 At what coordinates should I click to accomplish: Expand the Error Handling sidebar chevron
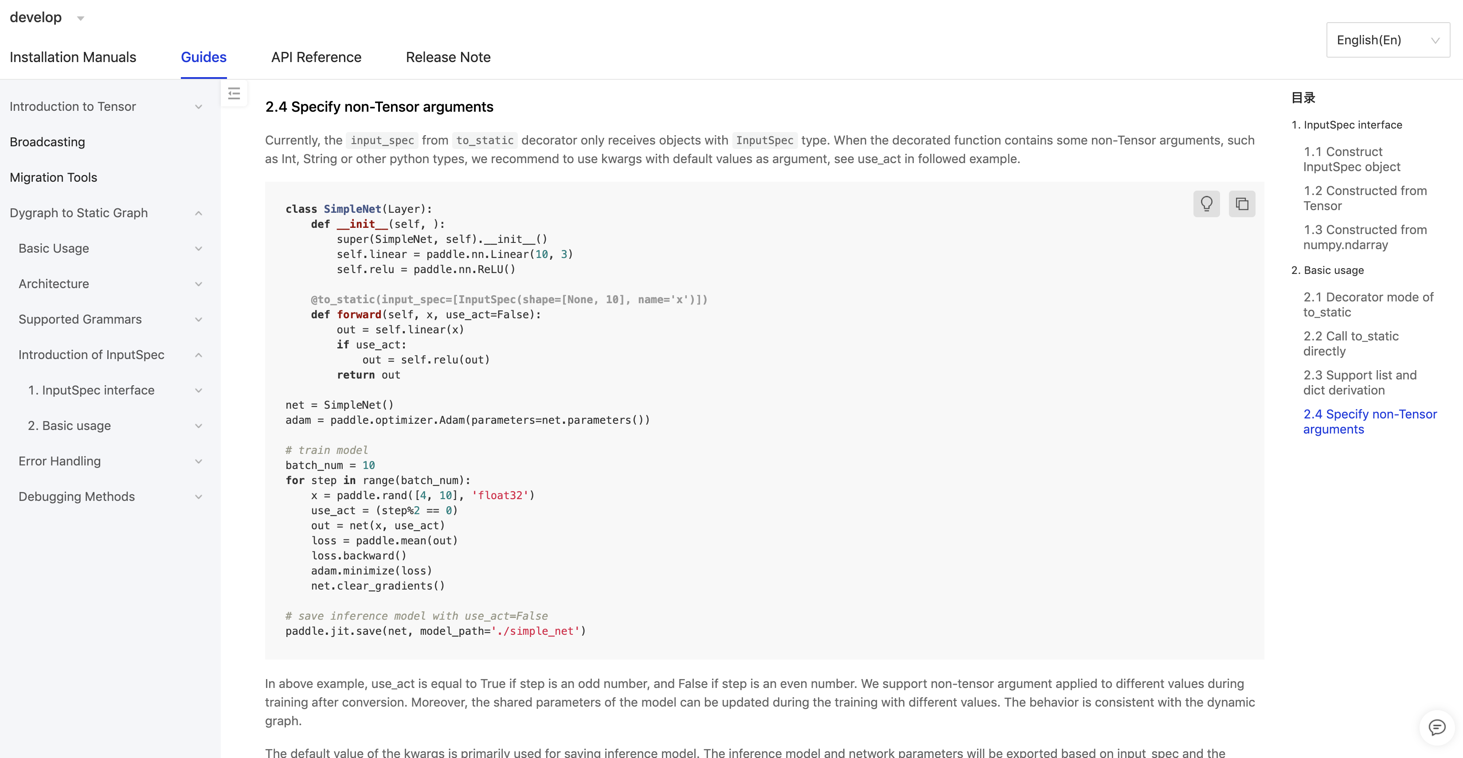198,461
